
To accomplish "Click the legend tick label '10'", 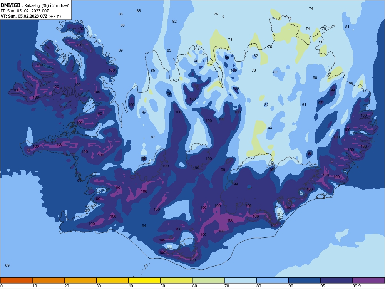I will tap(35, 286).
